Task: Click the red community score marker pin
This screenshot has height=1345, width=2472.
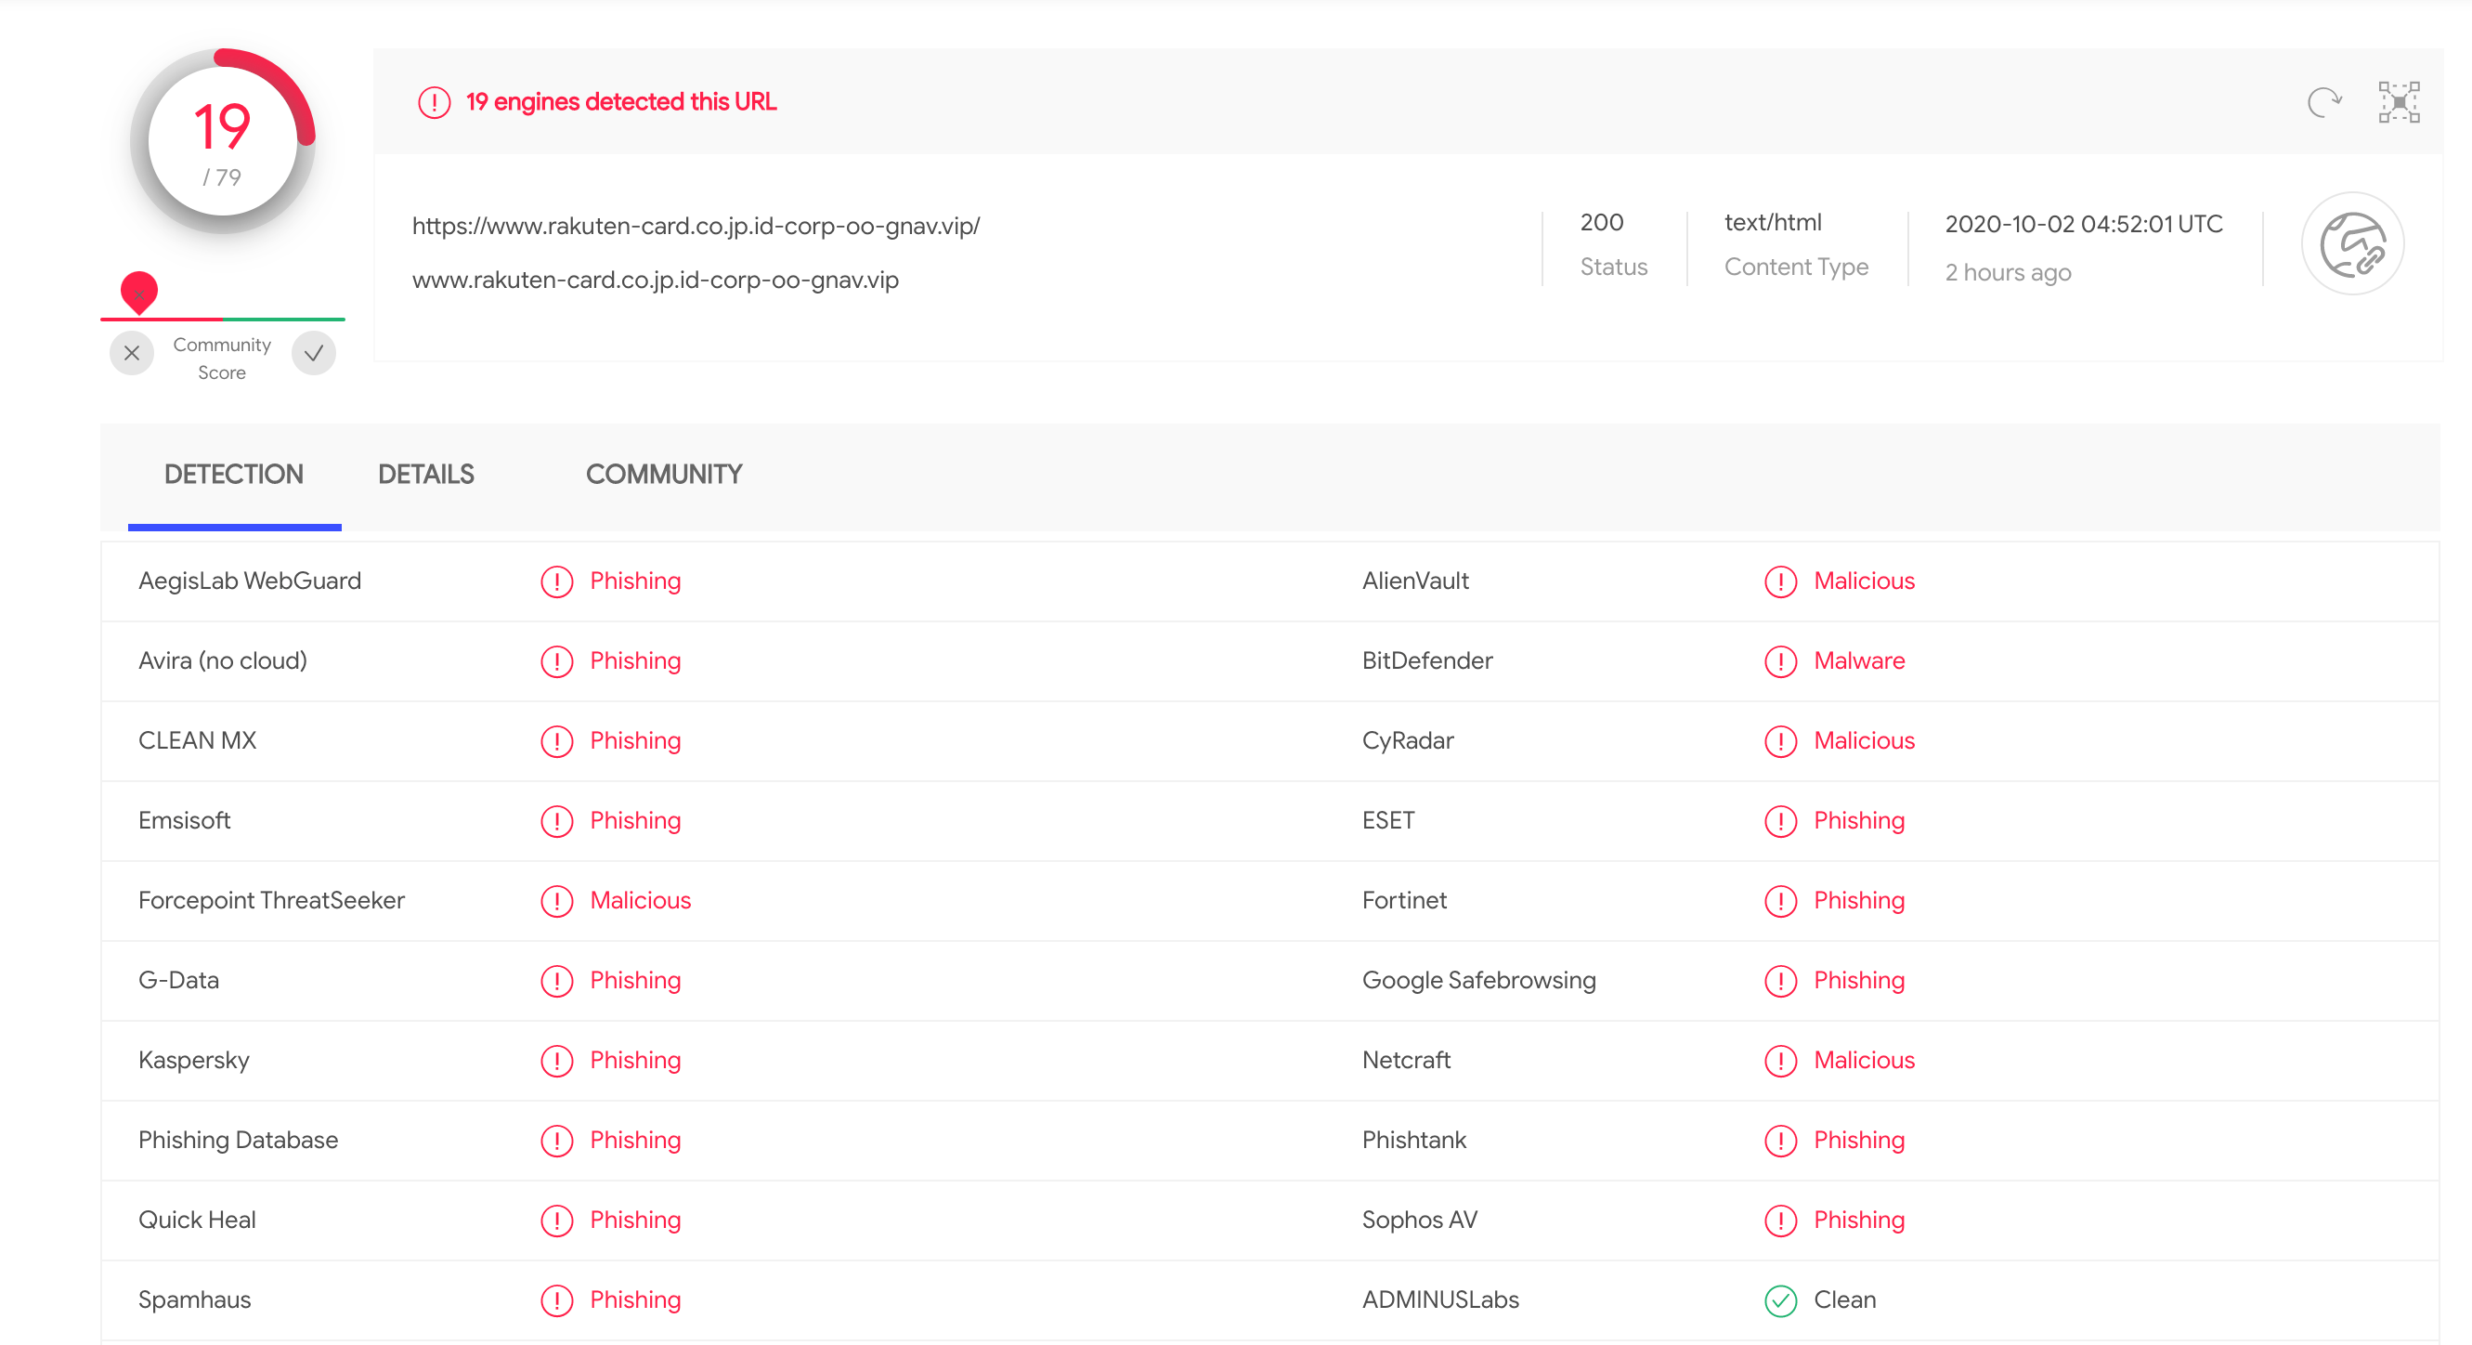Action: (139, 292)
